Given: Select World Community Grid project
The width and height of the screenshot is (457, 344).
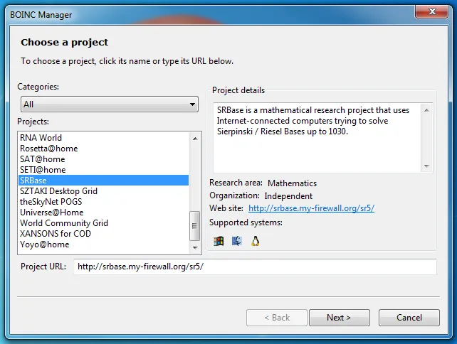Looking at the screenshot, I should [103, 223].
